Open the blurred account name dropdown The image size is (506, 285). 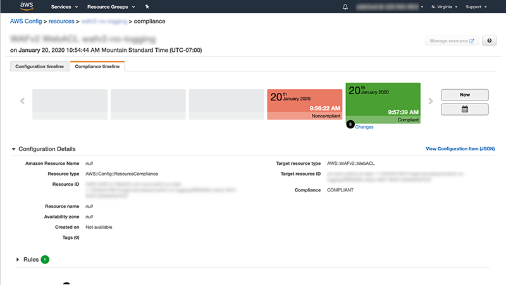pos(390,7)
